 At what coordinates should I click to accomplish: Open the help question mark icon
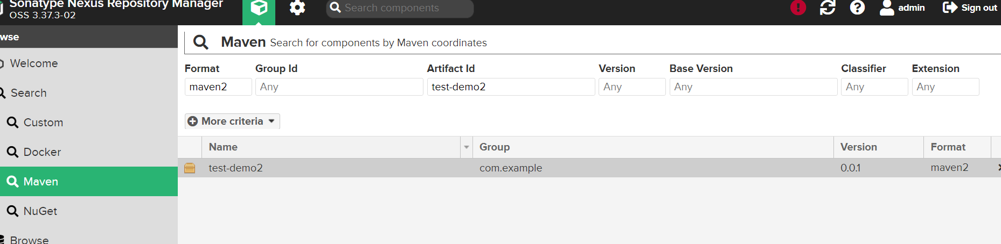coord(857,8)
